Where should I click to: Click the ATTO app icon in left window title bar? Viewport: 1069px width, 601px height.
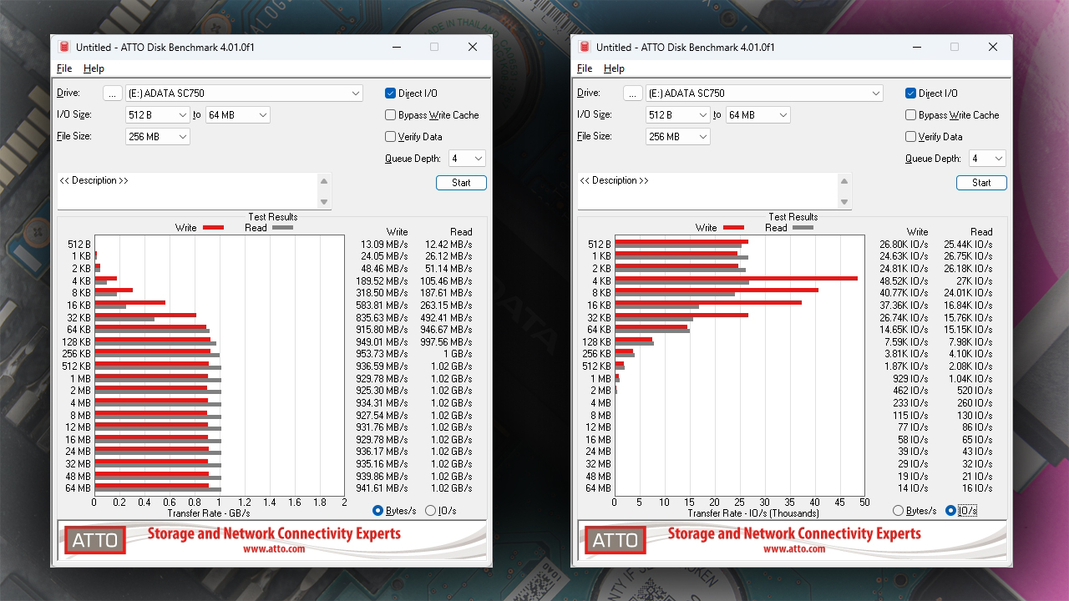[x=64, y=47]
